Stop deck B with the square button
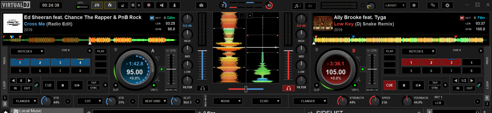 (404, 85)
